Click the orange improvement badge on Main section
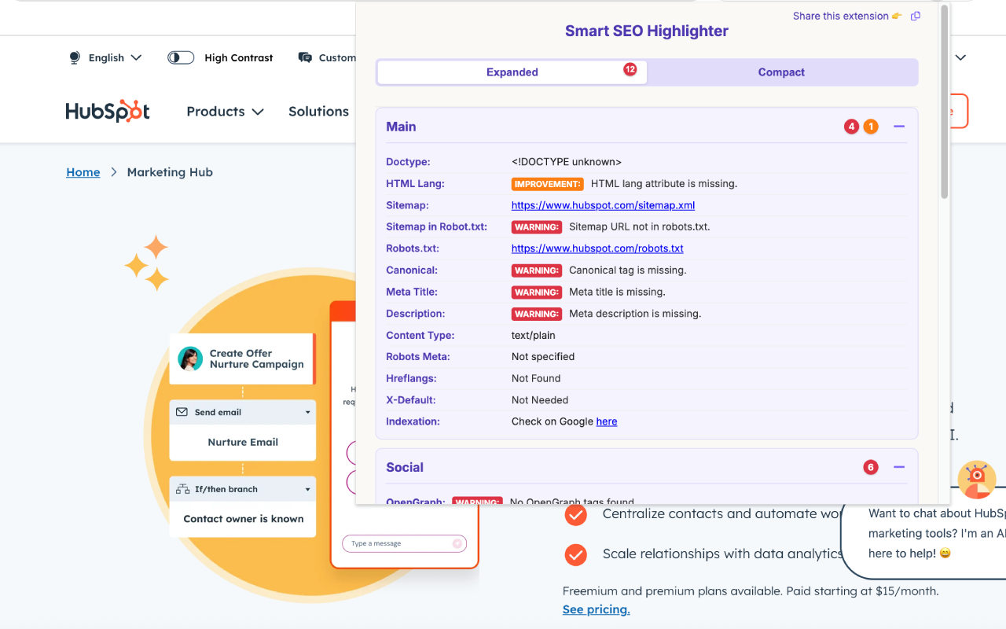The image size is (1006, 629). pyautogui.click(x=872, y=126)
